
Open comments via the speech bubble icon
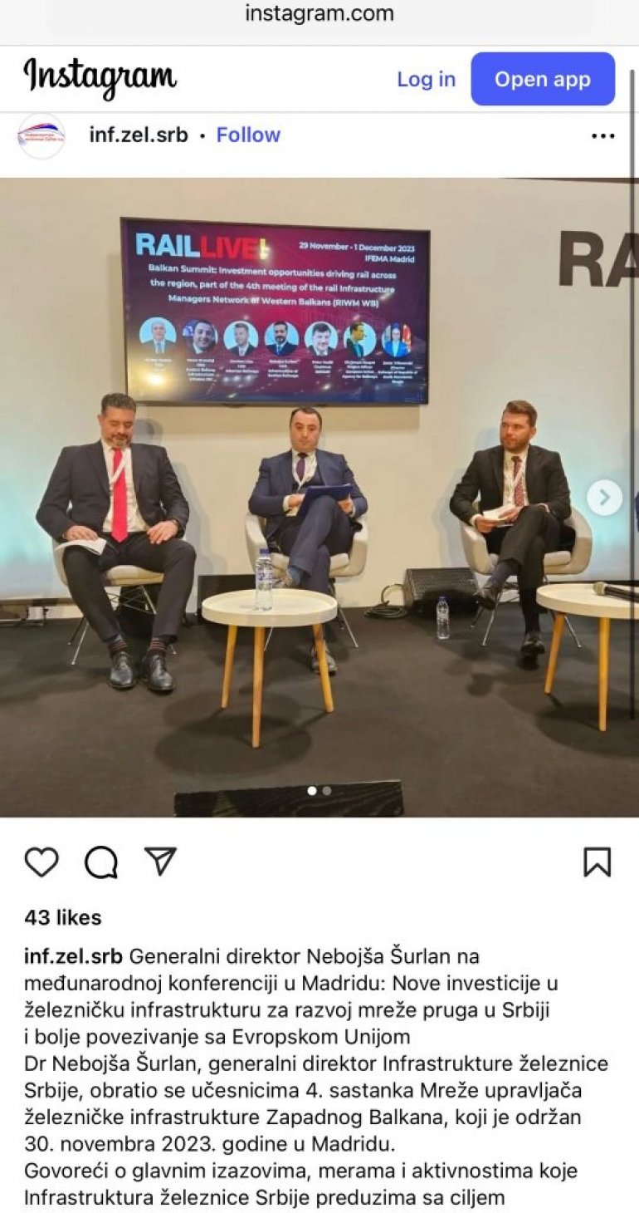tap(101, 862)
